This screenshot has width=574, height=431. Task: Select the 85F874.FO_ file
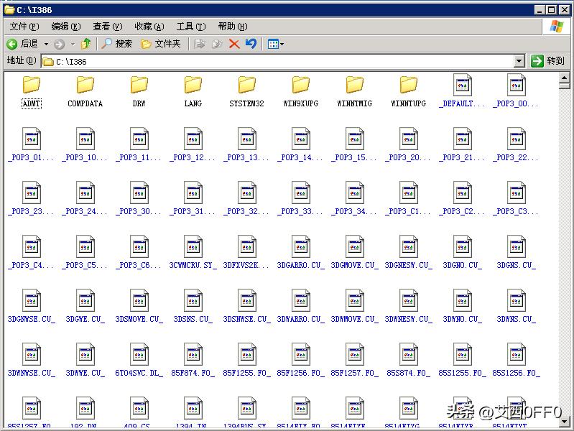(x=193, y=361)
